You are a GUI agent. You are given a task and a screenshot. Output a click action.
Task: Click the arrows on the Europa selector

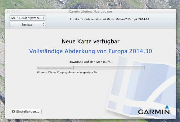tap(44, 25)
